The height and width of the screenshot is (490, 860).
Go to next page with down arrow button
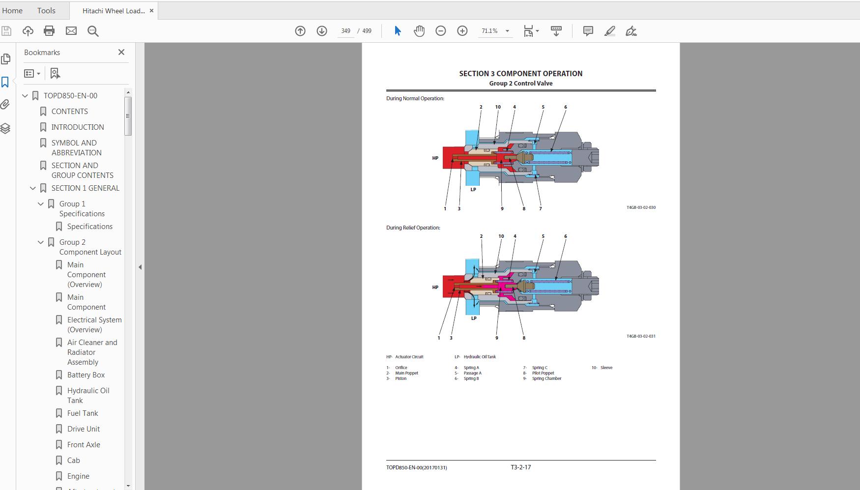click(x=321, y=30)
